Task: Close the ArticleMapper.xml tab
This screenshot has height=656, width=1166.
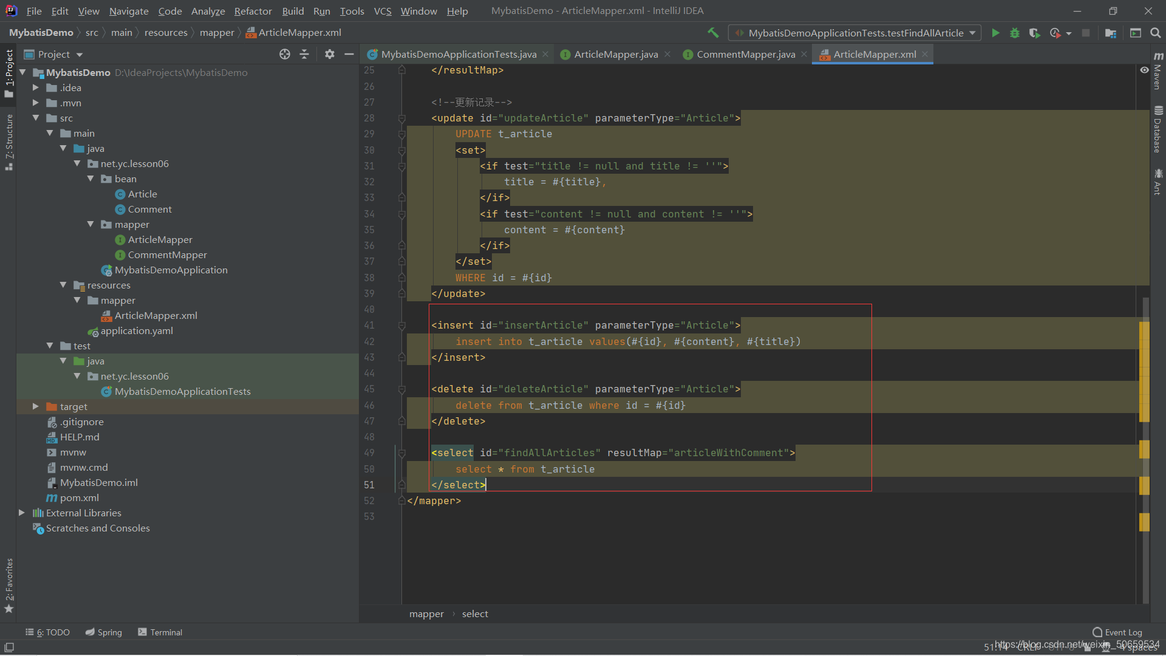Action: [925, 54]
